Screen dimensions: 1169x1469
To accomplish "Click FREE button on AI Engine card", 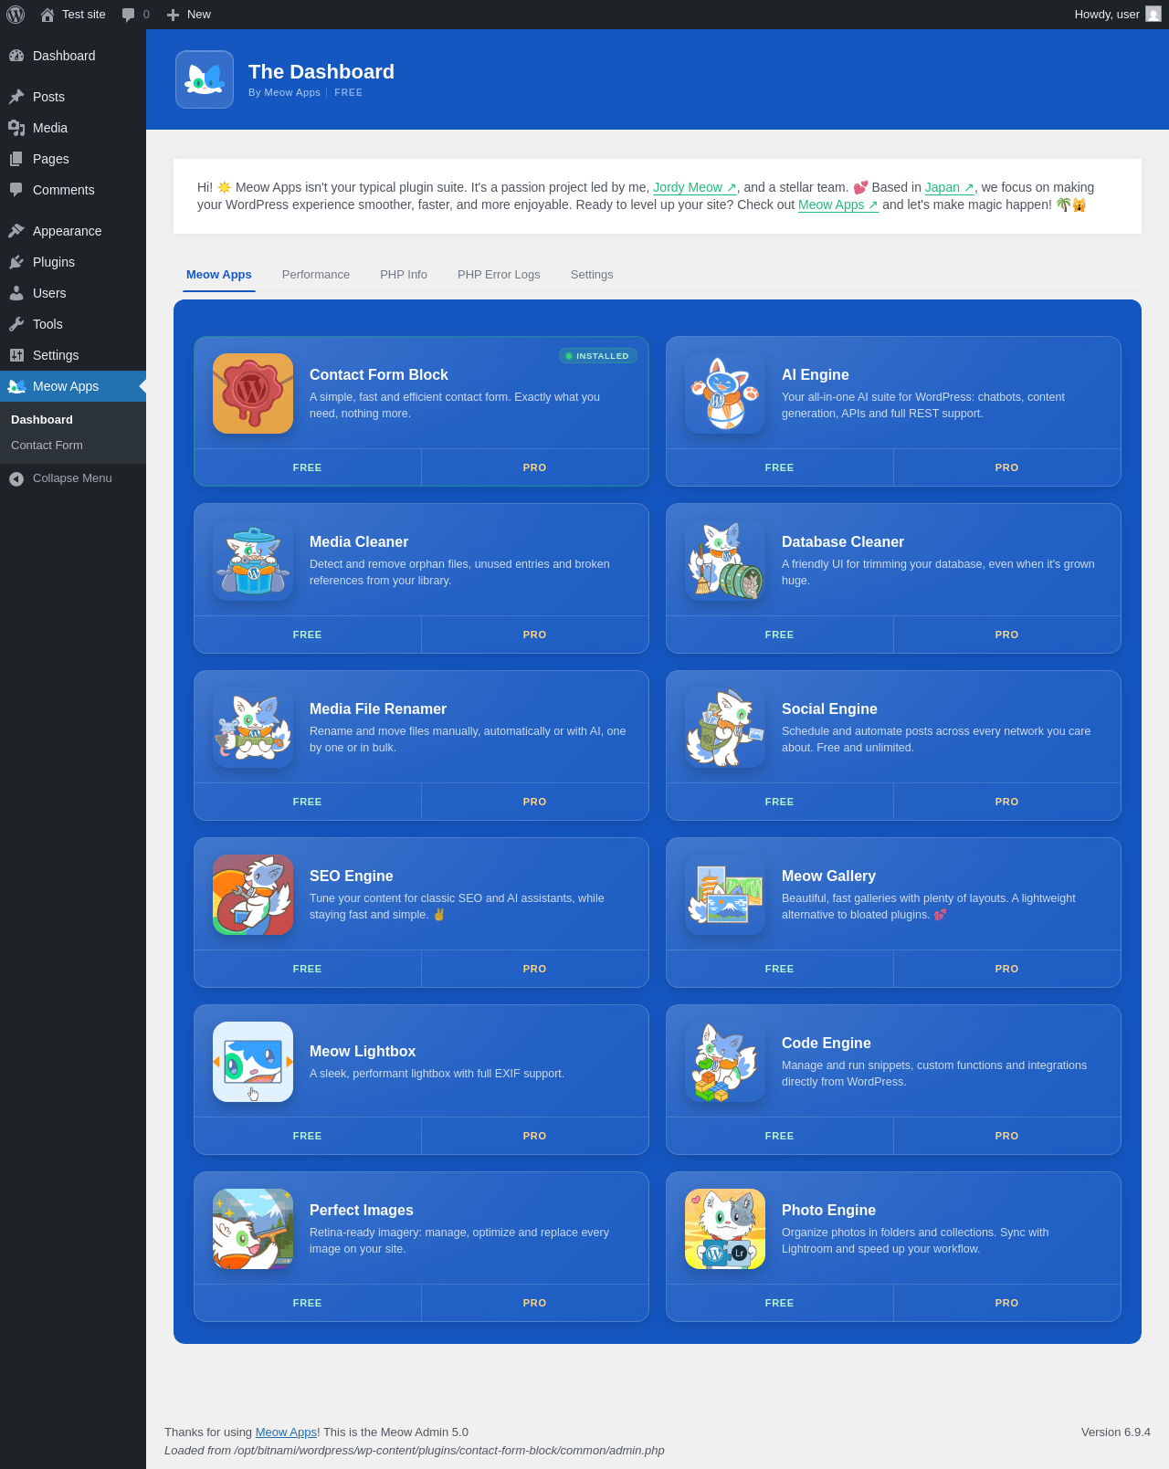I will coord(780,467).
